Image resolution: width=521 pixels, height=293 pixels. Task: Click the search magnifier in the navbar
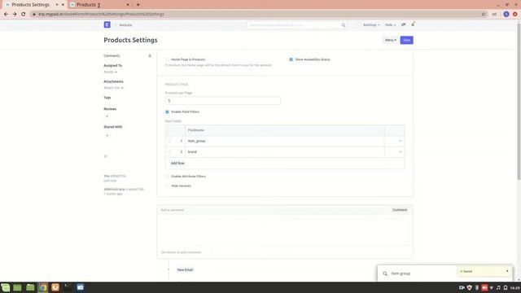(344, 25)
